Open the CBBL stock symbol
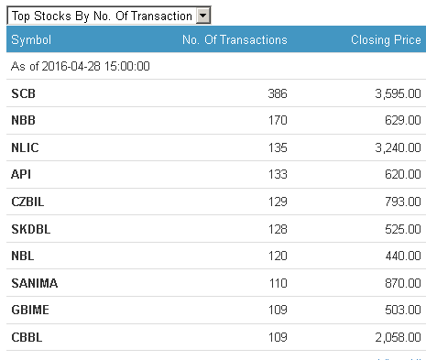Screen dimensions: 426x360 [x=27, y=337]
